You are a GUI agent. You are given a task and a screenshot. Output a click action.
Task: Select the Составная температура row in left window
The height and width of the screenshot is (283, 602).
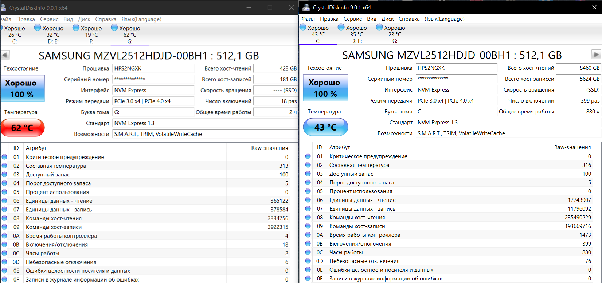point(146,166)
